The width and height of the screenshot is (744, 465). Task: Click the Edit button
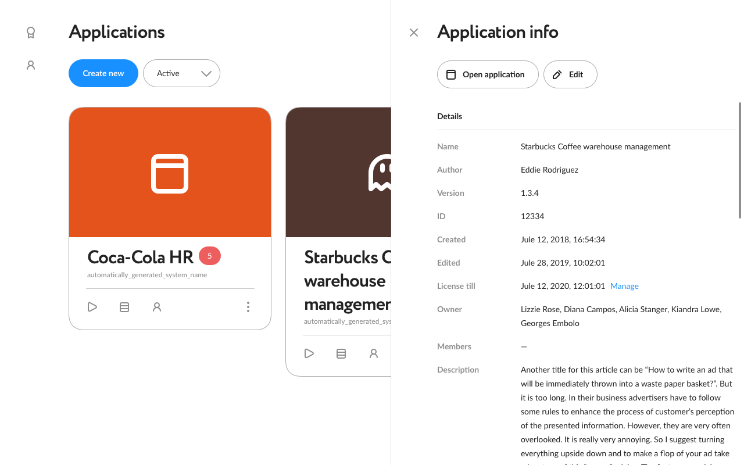pos(570,74)
